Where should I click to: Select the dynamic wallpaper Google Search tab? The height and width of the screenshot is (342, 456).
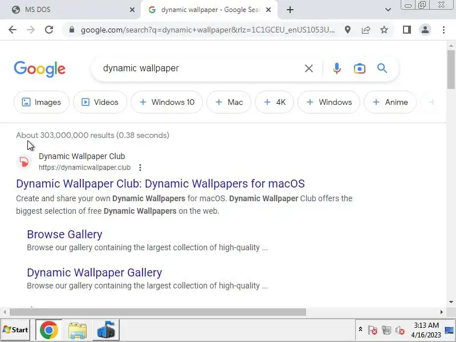pos(209,10)
